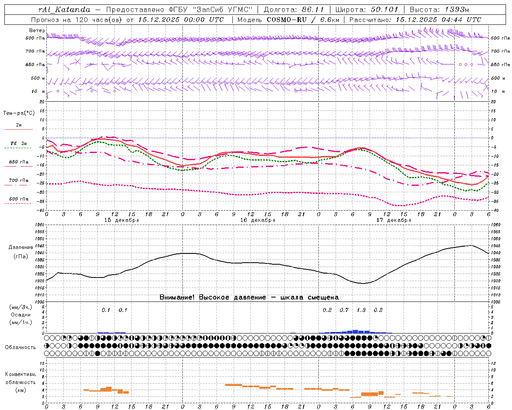Click the model label 'COSMO-RU / 6.6км'
This screenshot has width=512, height=410.
pos(303,20)
